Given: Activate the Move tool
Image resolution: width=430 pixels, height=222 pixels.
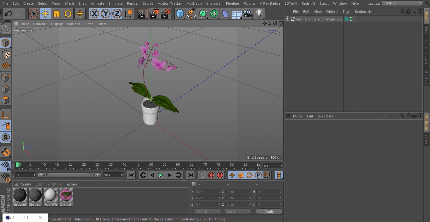Looking at the screenshot, I should point(45,14).
